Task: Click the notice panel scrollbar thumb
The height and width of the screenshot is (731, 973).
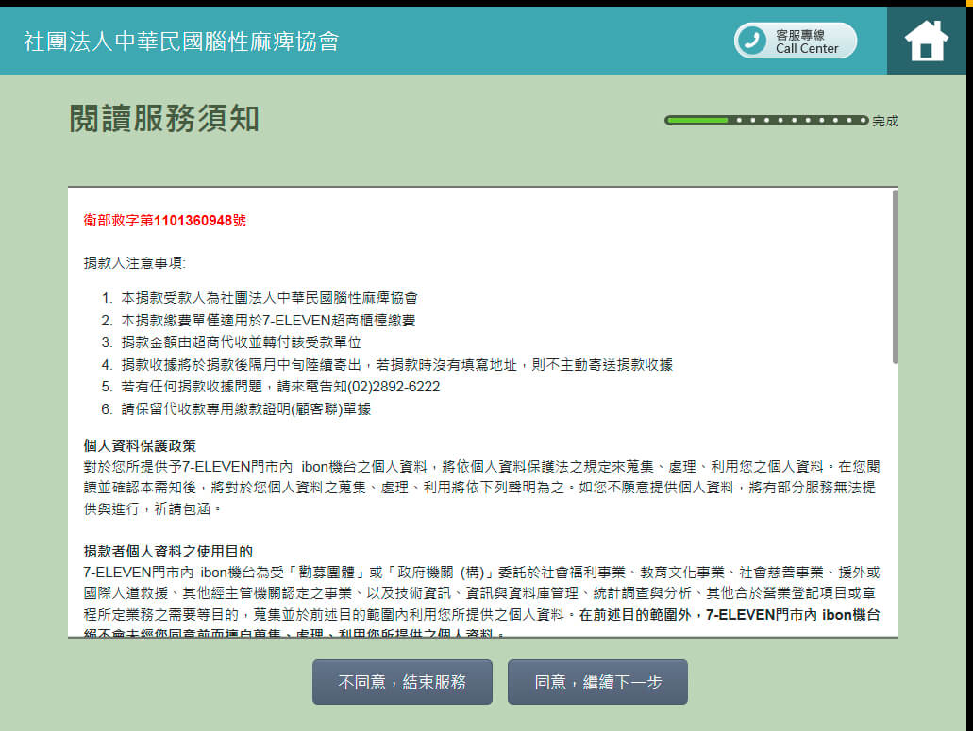Action: tap(895, 276)
